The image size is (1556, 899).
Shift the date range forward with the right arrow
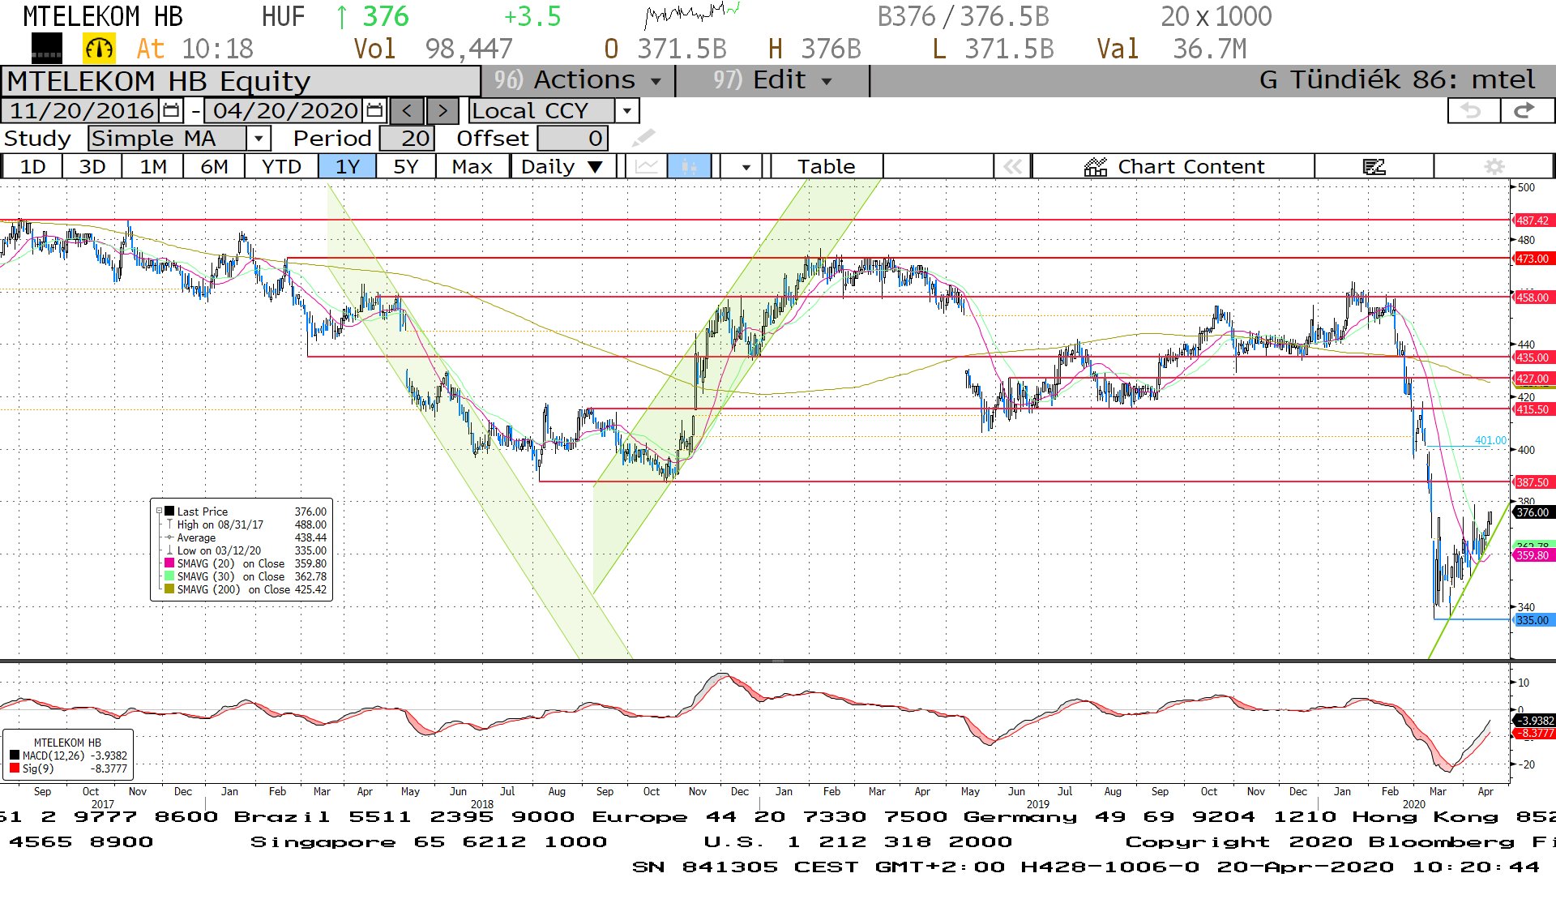442,110
